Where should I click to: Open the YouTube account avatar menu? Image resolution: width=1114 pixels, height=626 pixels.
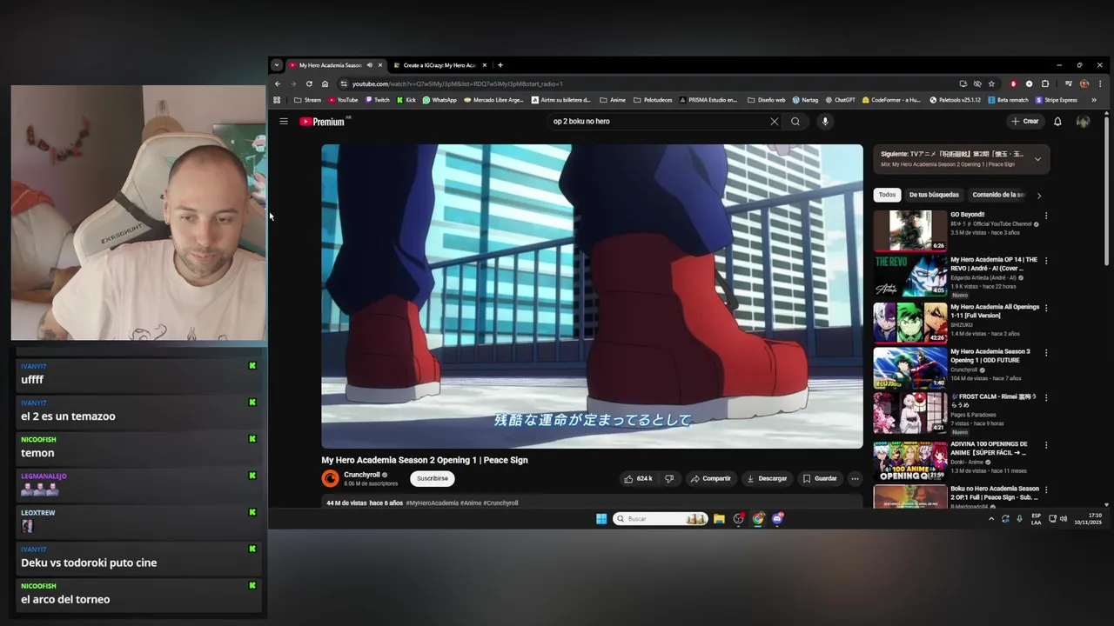tap(1083, 122)
